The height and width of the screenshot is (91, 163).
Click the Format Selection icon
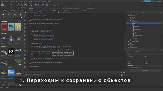31,5
